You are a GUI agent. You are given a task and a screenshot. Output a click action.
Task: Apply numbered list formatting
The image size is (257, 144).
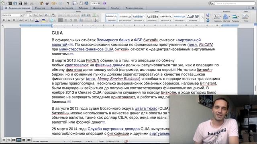(69, 15)
